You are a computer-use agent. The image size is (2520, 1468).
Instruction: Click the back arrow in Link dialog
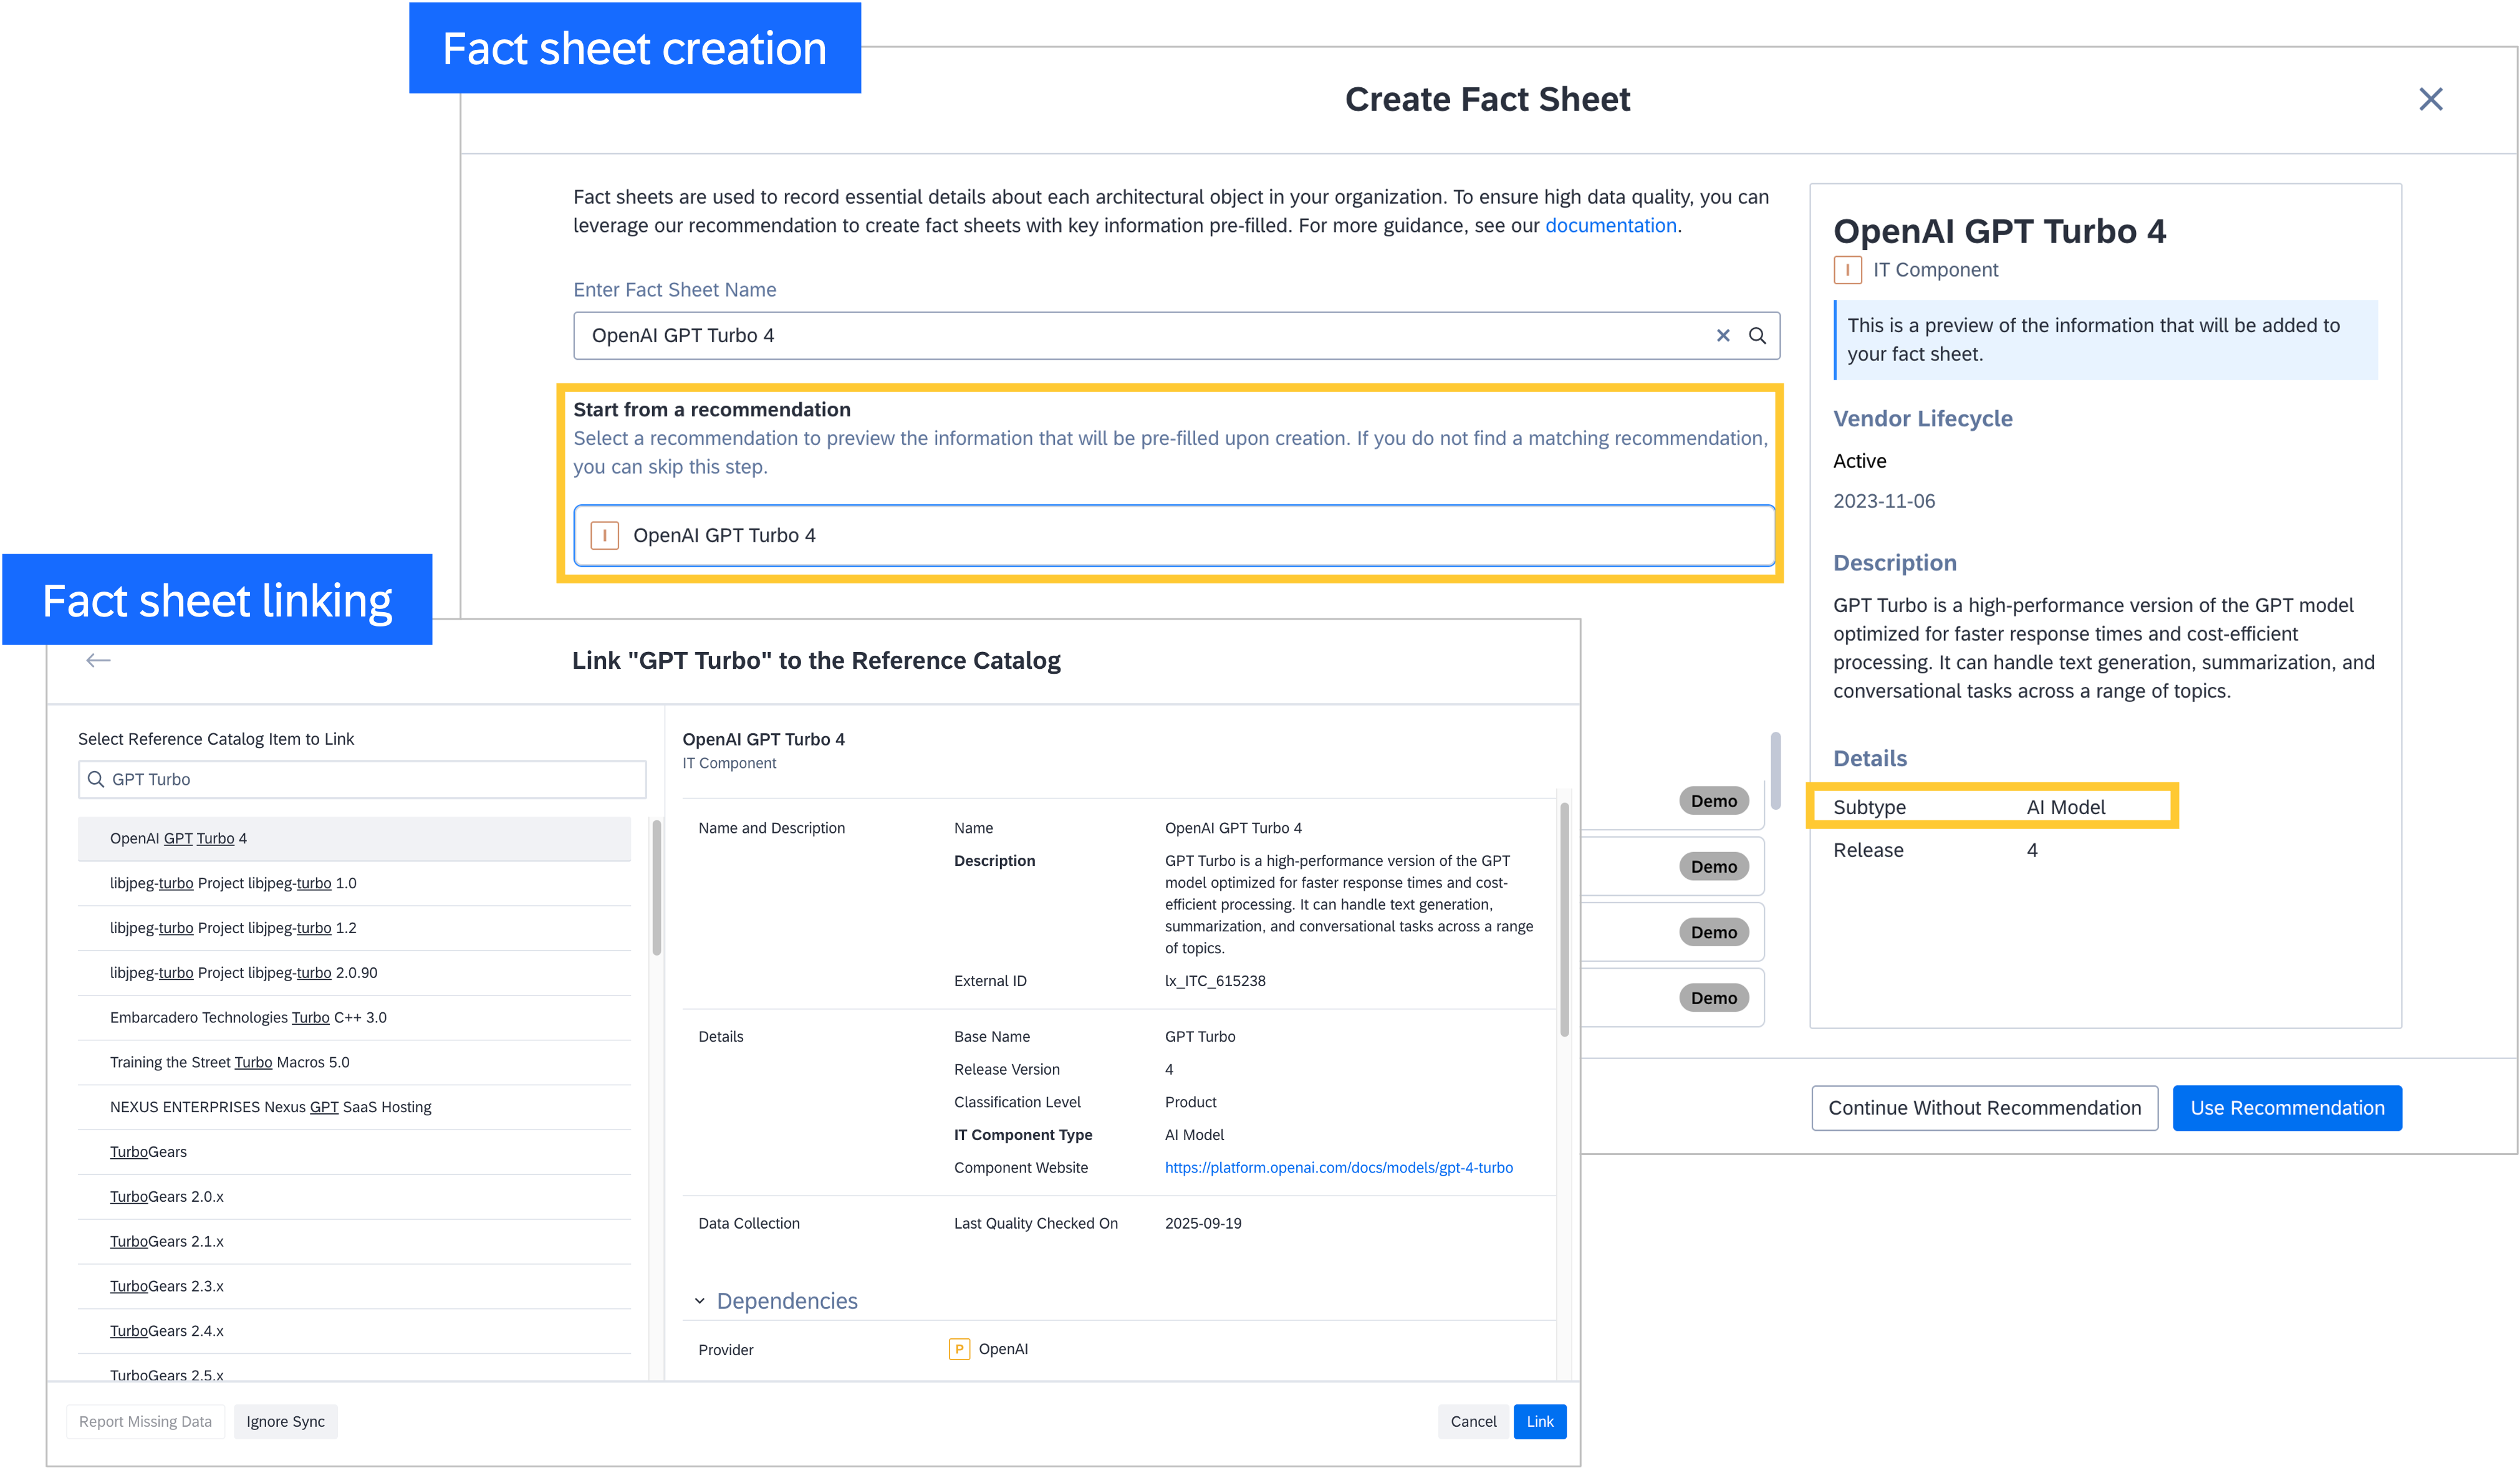click(98, 660)
